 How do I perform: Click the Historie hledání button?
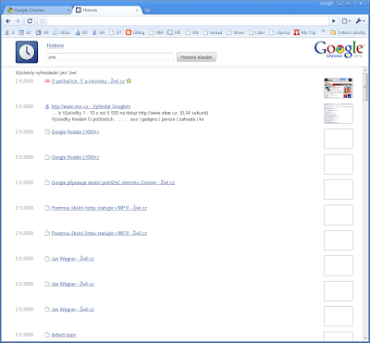(196, 57)
